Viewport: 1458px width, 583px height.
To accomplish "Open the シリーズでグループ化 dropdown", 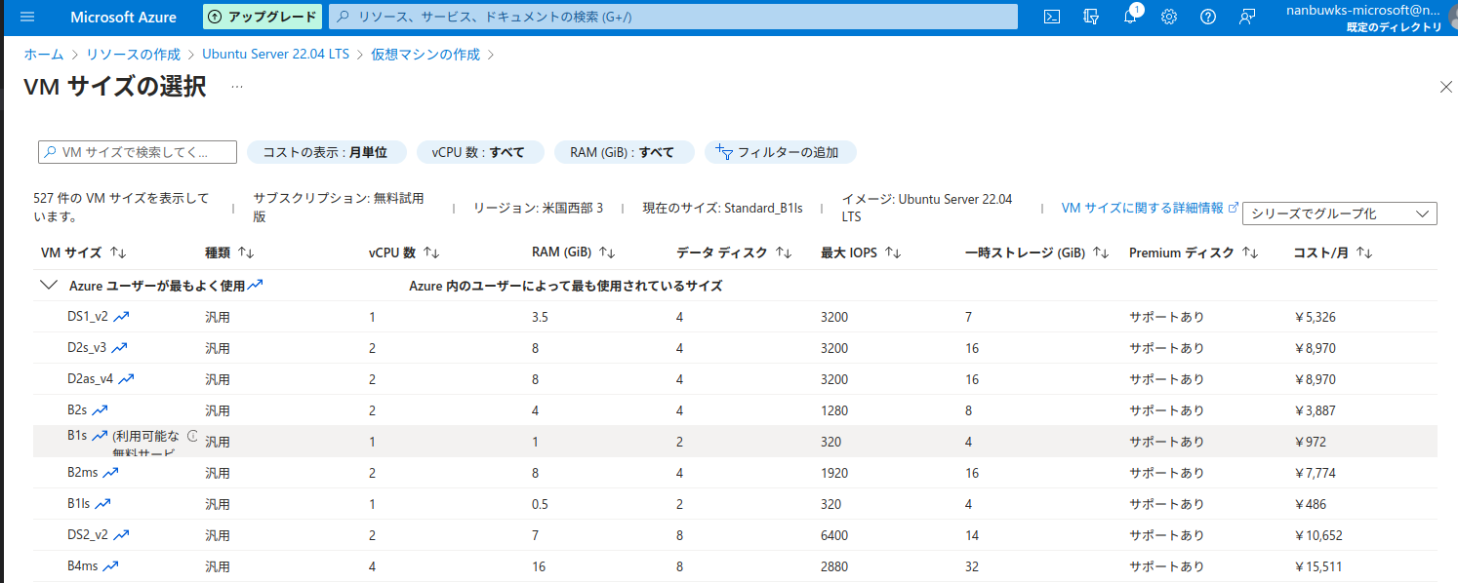I will coord(1339,214).
